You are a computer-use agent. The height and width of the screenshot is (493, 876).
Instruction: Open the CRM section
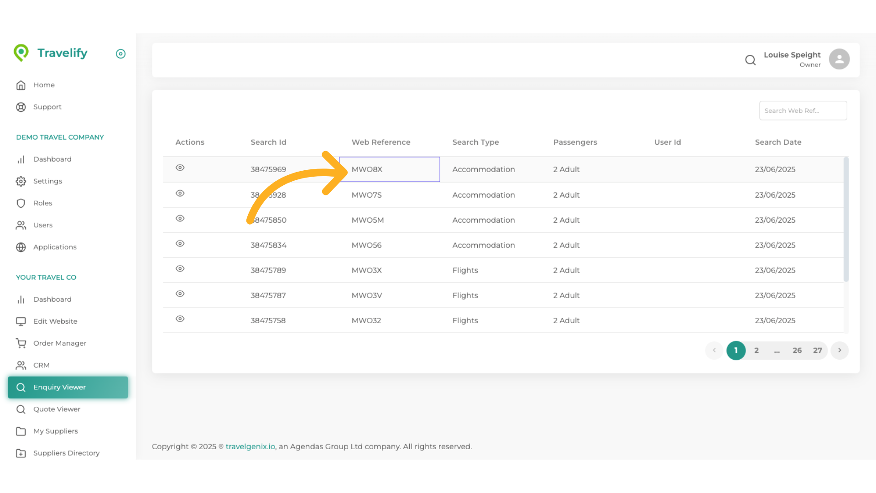pos(42,365)
